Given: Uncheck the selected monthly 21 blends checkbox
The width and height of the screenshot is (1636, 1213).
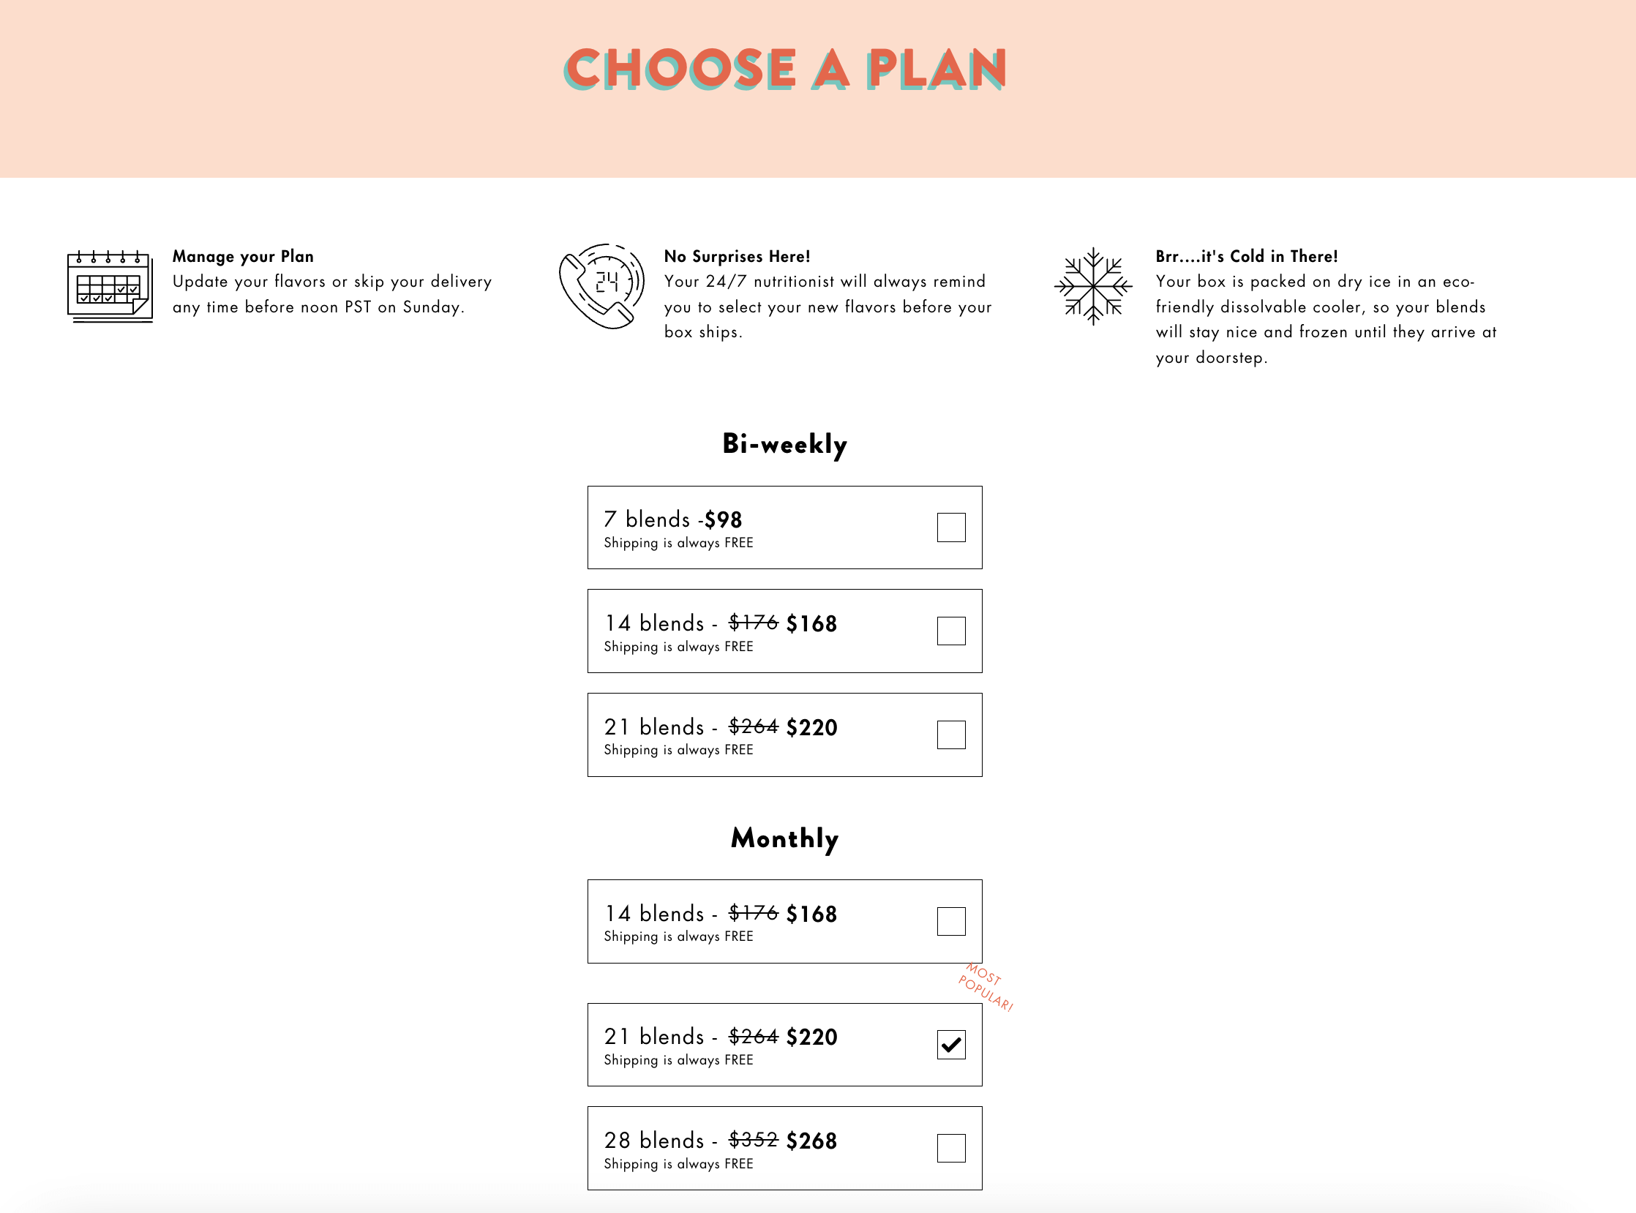Looking at the screenshot, I should pos(950,1044).
